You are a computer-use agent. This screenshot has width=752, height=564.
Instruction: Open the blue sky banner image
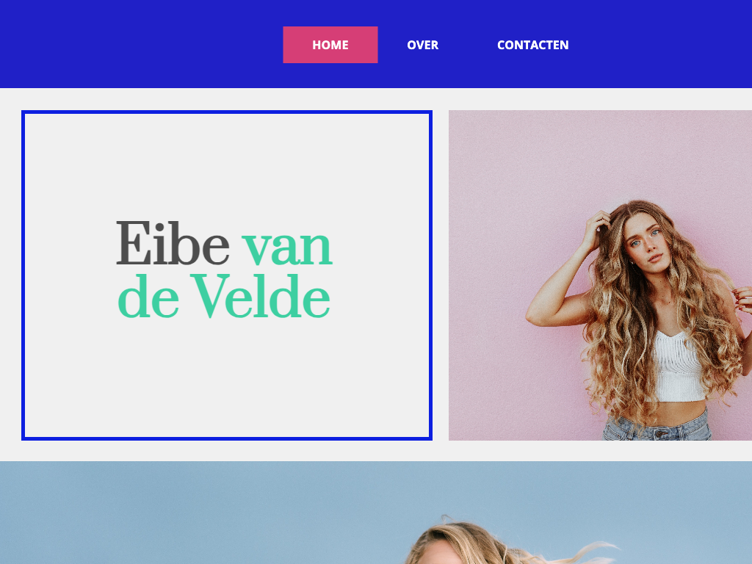[x=376, y=512]
